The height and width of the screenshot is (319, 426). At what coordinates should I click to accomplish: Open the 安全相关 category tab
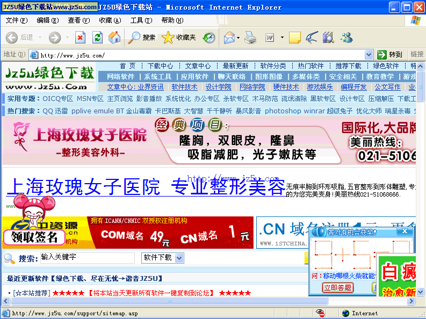click(x=343, y=77)
